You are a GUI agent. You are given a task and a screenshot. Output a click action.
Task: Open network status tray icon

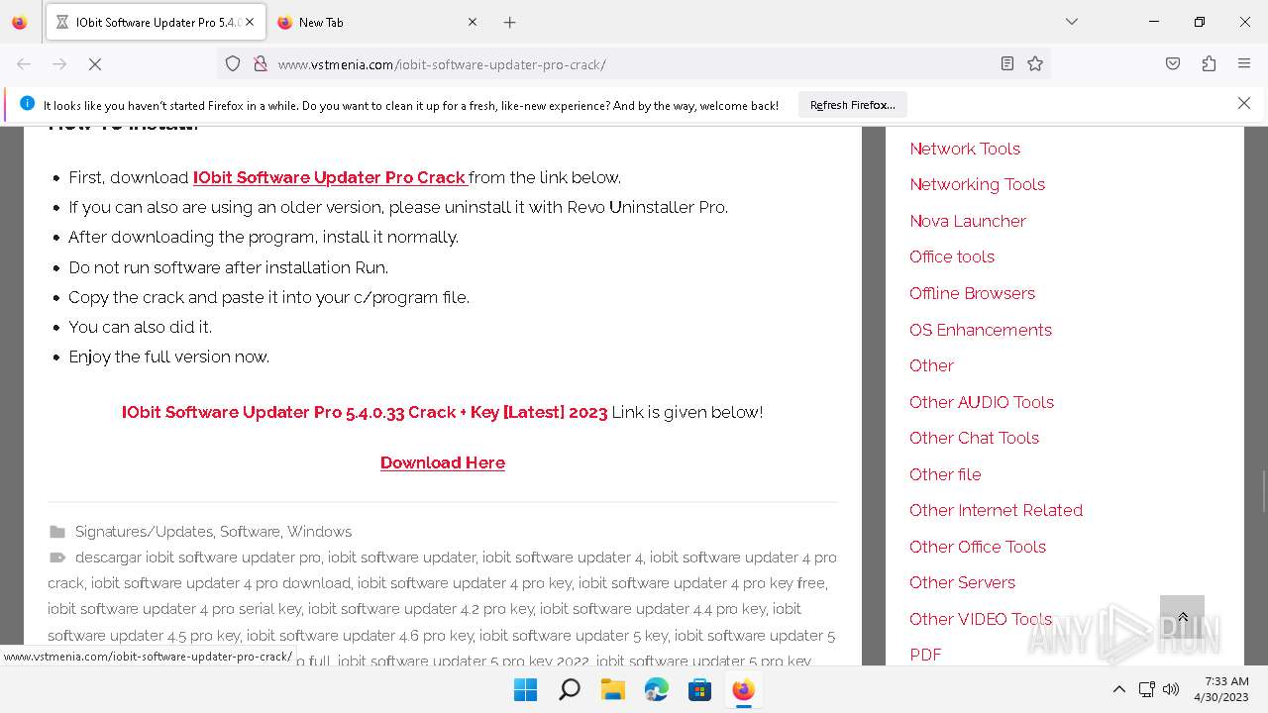coord(1146,689)
